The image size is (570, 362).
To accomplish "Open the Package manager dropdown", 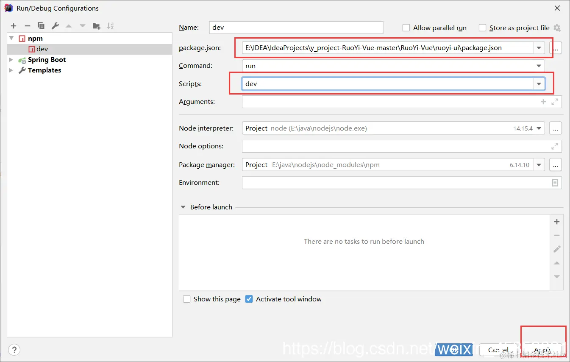I will click(539, 164).
